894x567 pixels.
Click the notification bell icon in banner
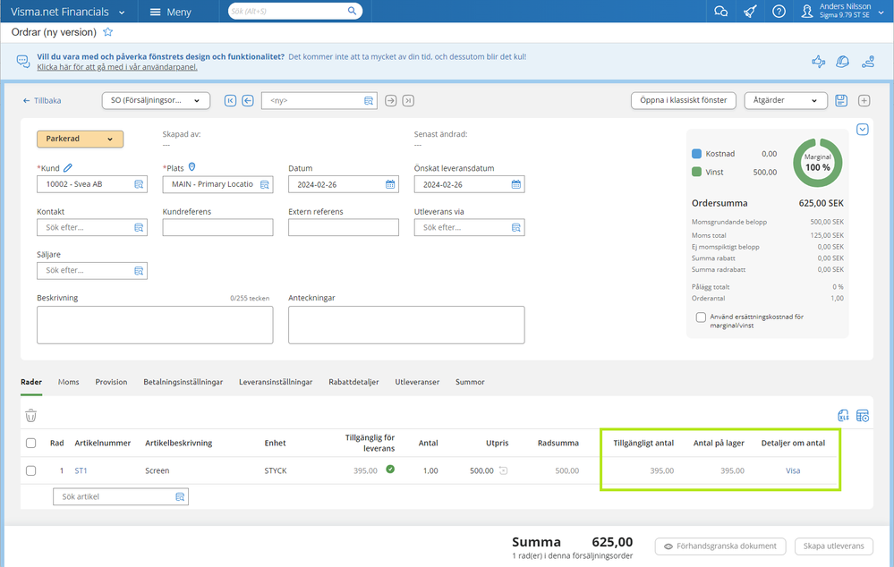[x=842, y=62]
